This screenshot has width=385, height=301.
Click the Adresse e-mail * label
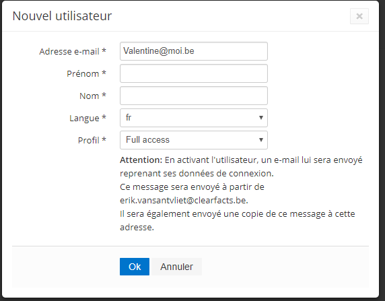[73, 51]
